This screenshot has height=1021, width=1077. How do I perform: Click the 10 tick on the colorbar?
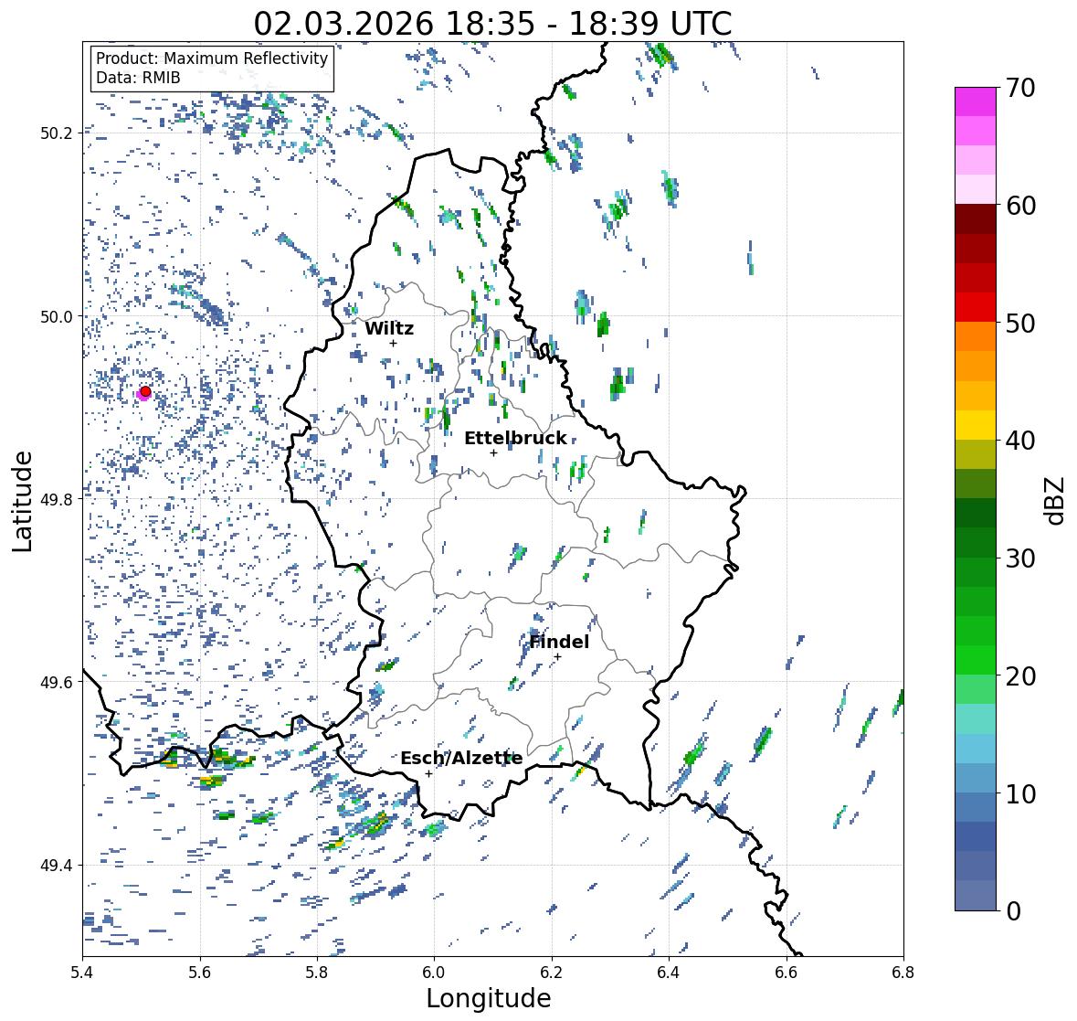tap(1020, 793)
